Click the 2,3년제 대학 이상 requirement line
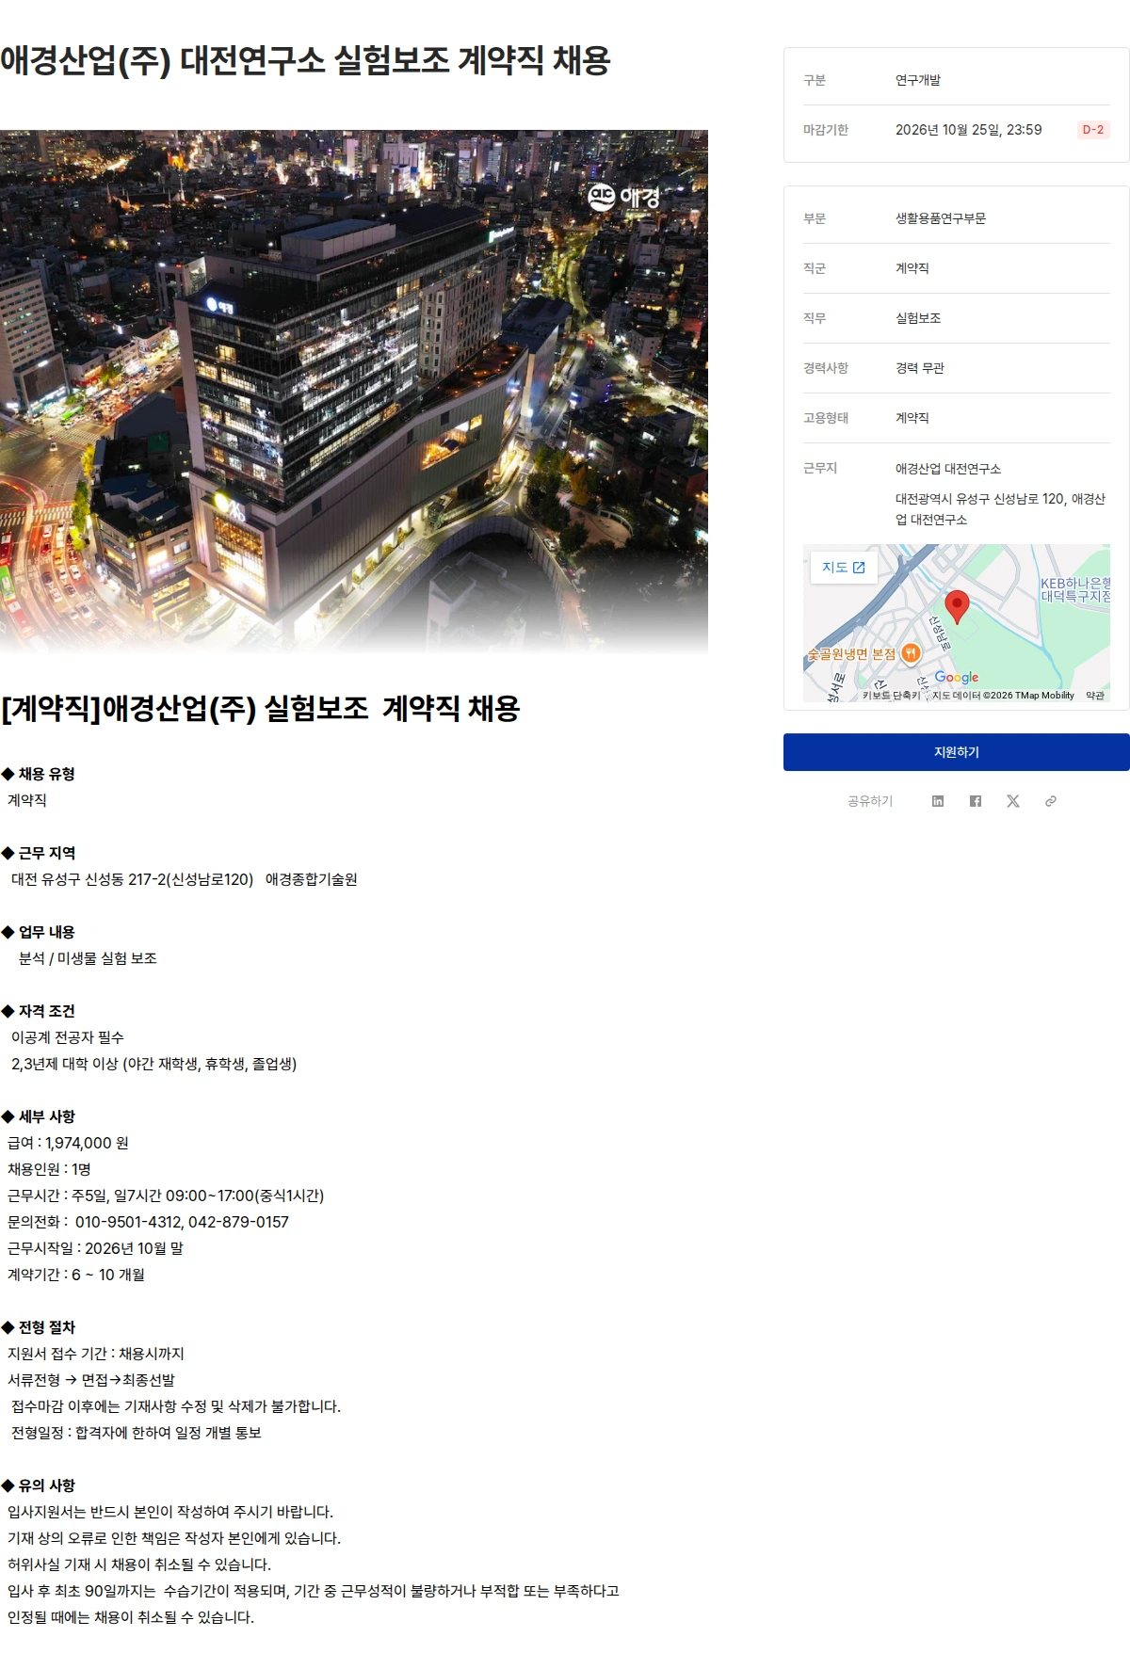This screenshot has width=1130, height=1669. pyautogui.click(x=154, y=1064)
